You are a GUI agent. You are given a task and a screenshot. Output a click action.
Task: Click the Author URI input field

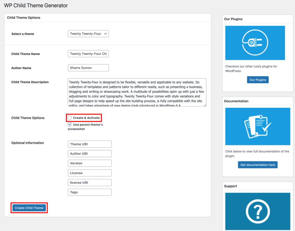coord(90,154)
